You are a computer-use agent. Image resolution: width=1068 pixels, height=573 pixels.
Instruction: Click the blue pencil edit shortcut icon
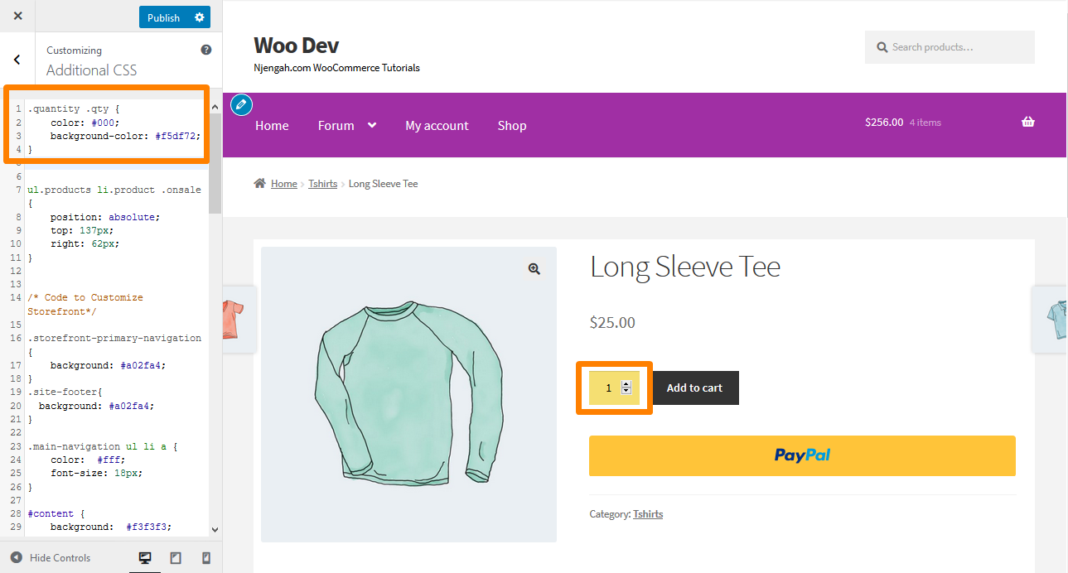tap(241, 104)
